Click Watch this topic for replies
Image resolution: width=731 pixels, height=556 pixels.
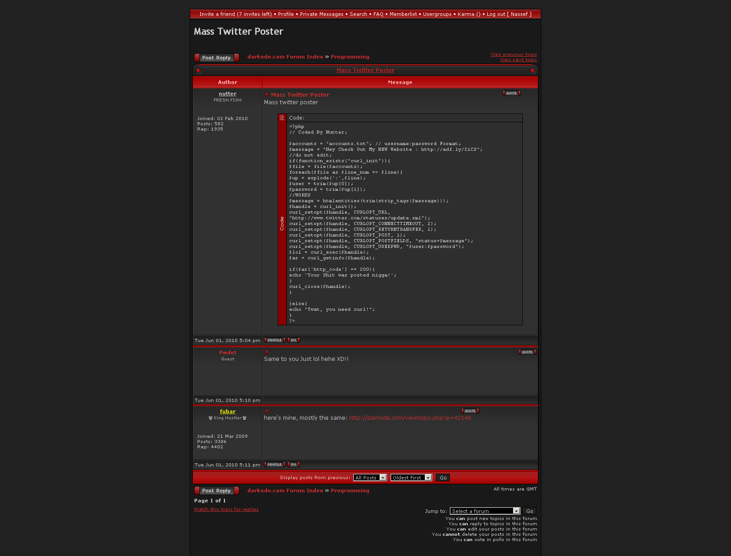click(226, 509)
